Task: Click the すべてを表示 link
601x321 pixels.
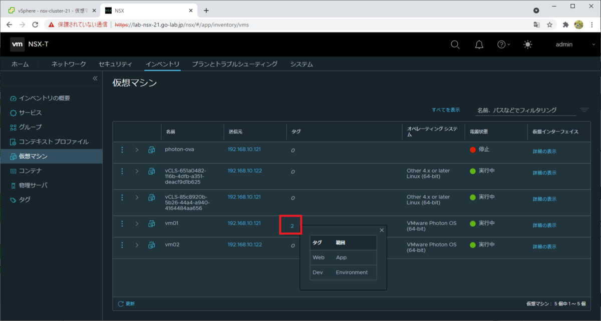Action: [446, 109]
